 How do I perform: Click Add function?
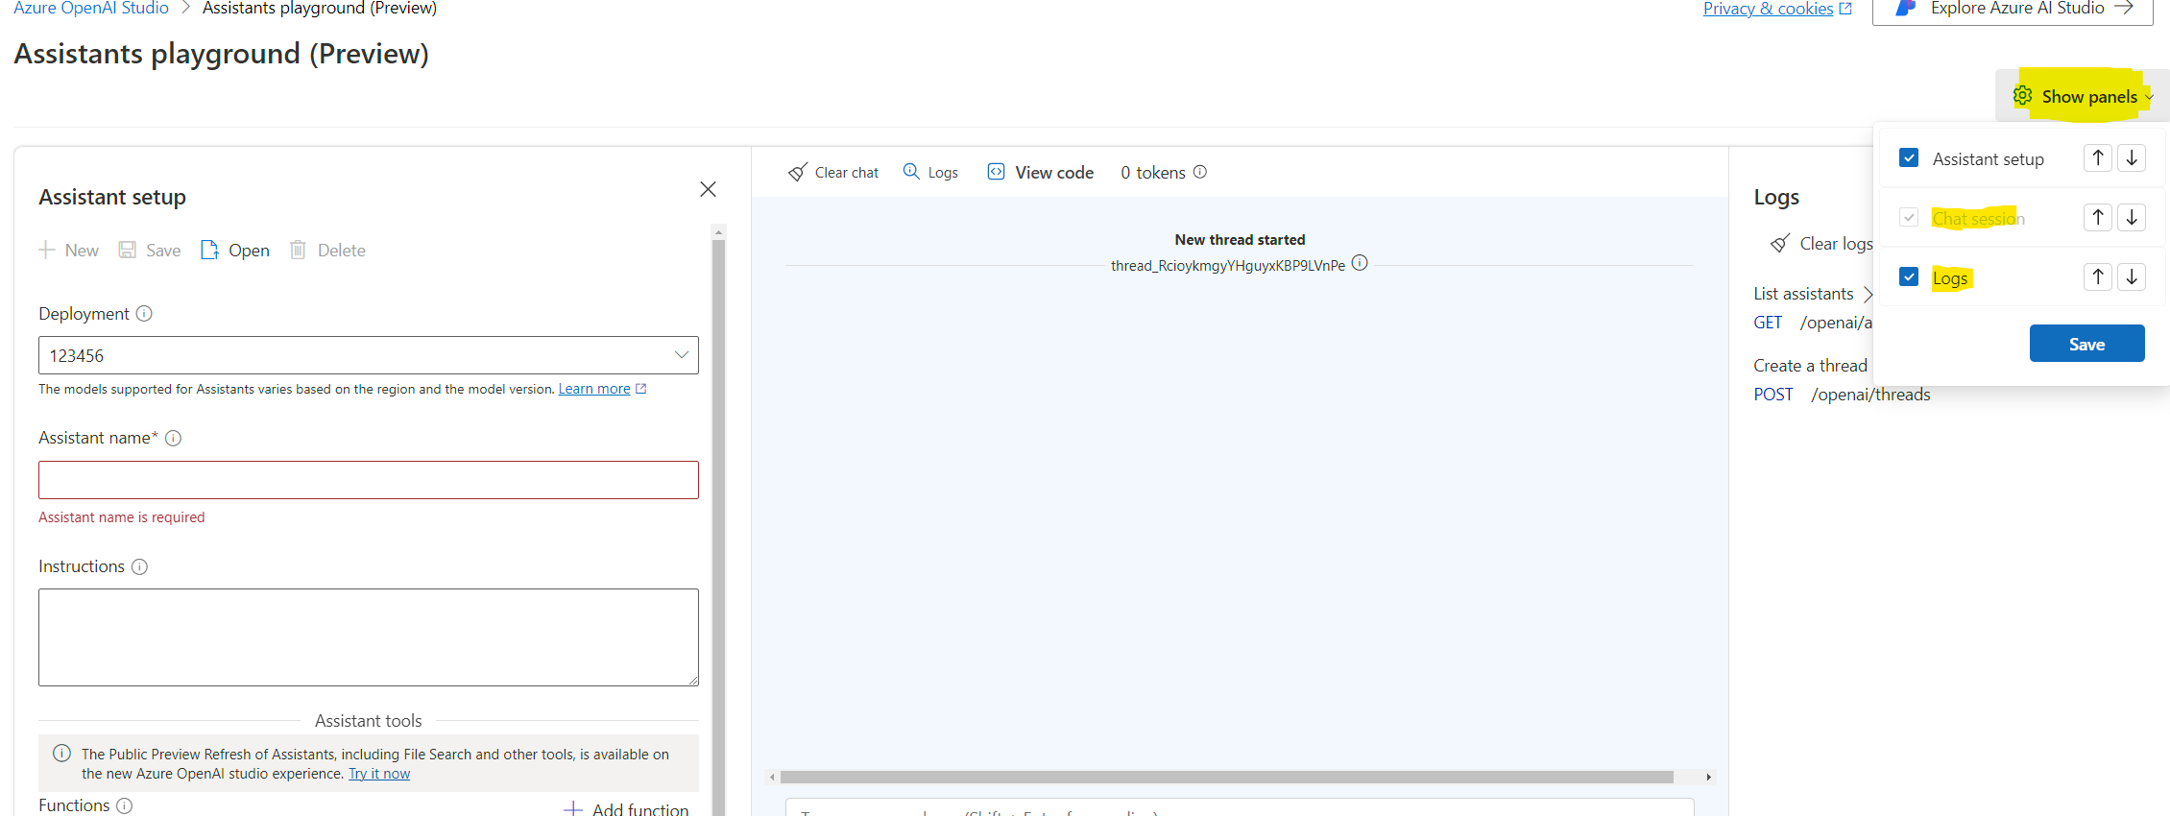coord(626,809)
